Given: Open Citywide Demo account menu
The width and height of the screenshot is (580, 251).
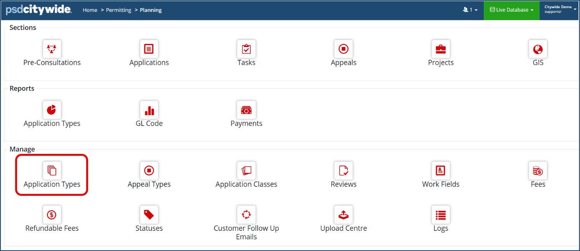Looking at the screenshot, I should click(x=559, y=9).
